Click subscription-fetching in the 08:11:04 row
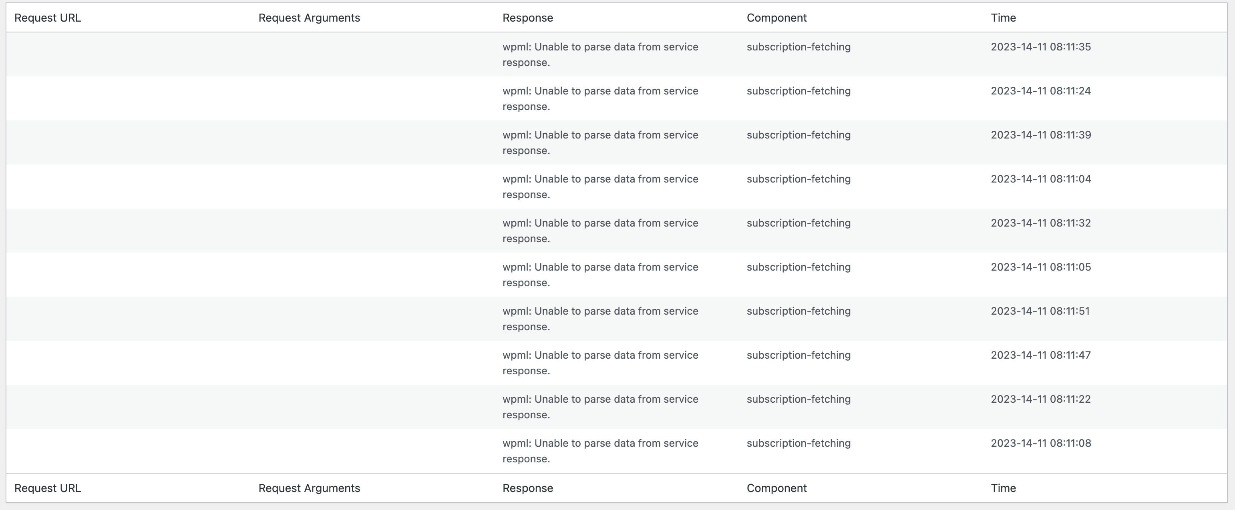Screen dimensions: 1235x510 click(799, 179)
